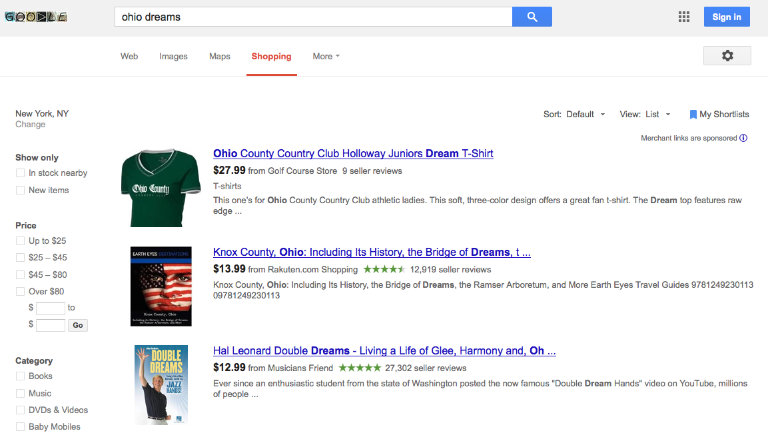This screenshot has height=439, width=768.
Task: Click the blue search magnifier button
Action: (532, 17)
